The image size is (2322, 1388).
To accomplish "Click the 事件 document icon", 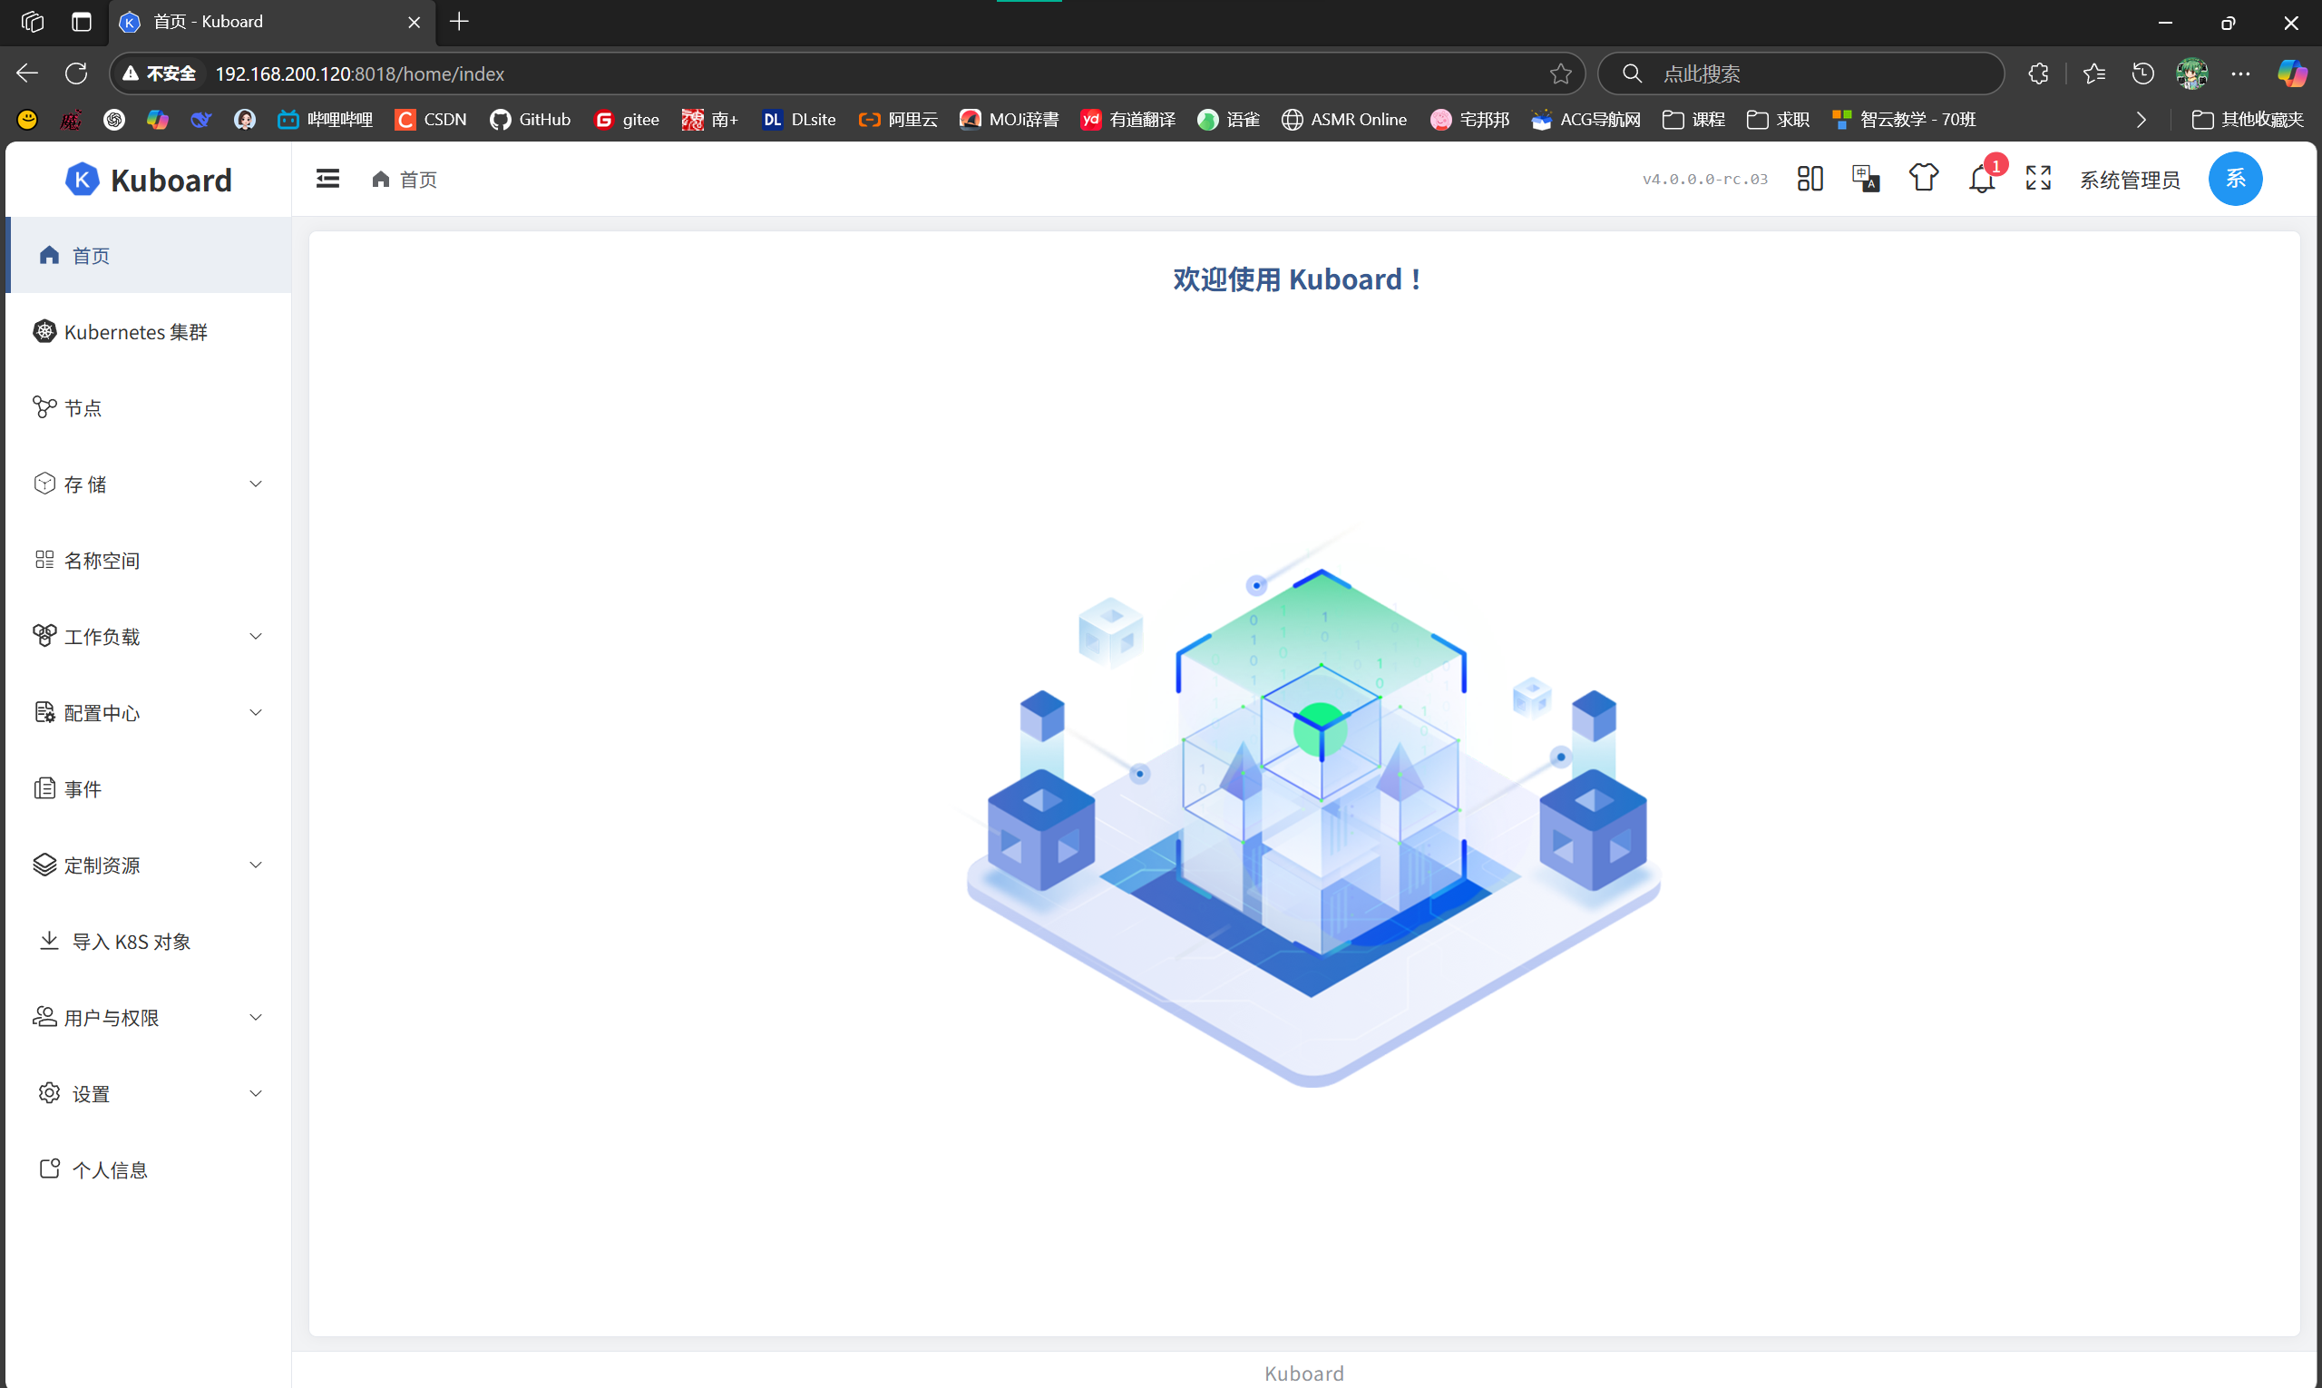I will 44,788.
